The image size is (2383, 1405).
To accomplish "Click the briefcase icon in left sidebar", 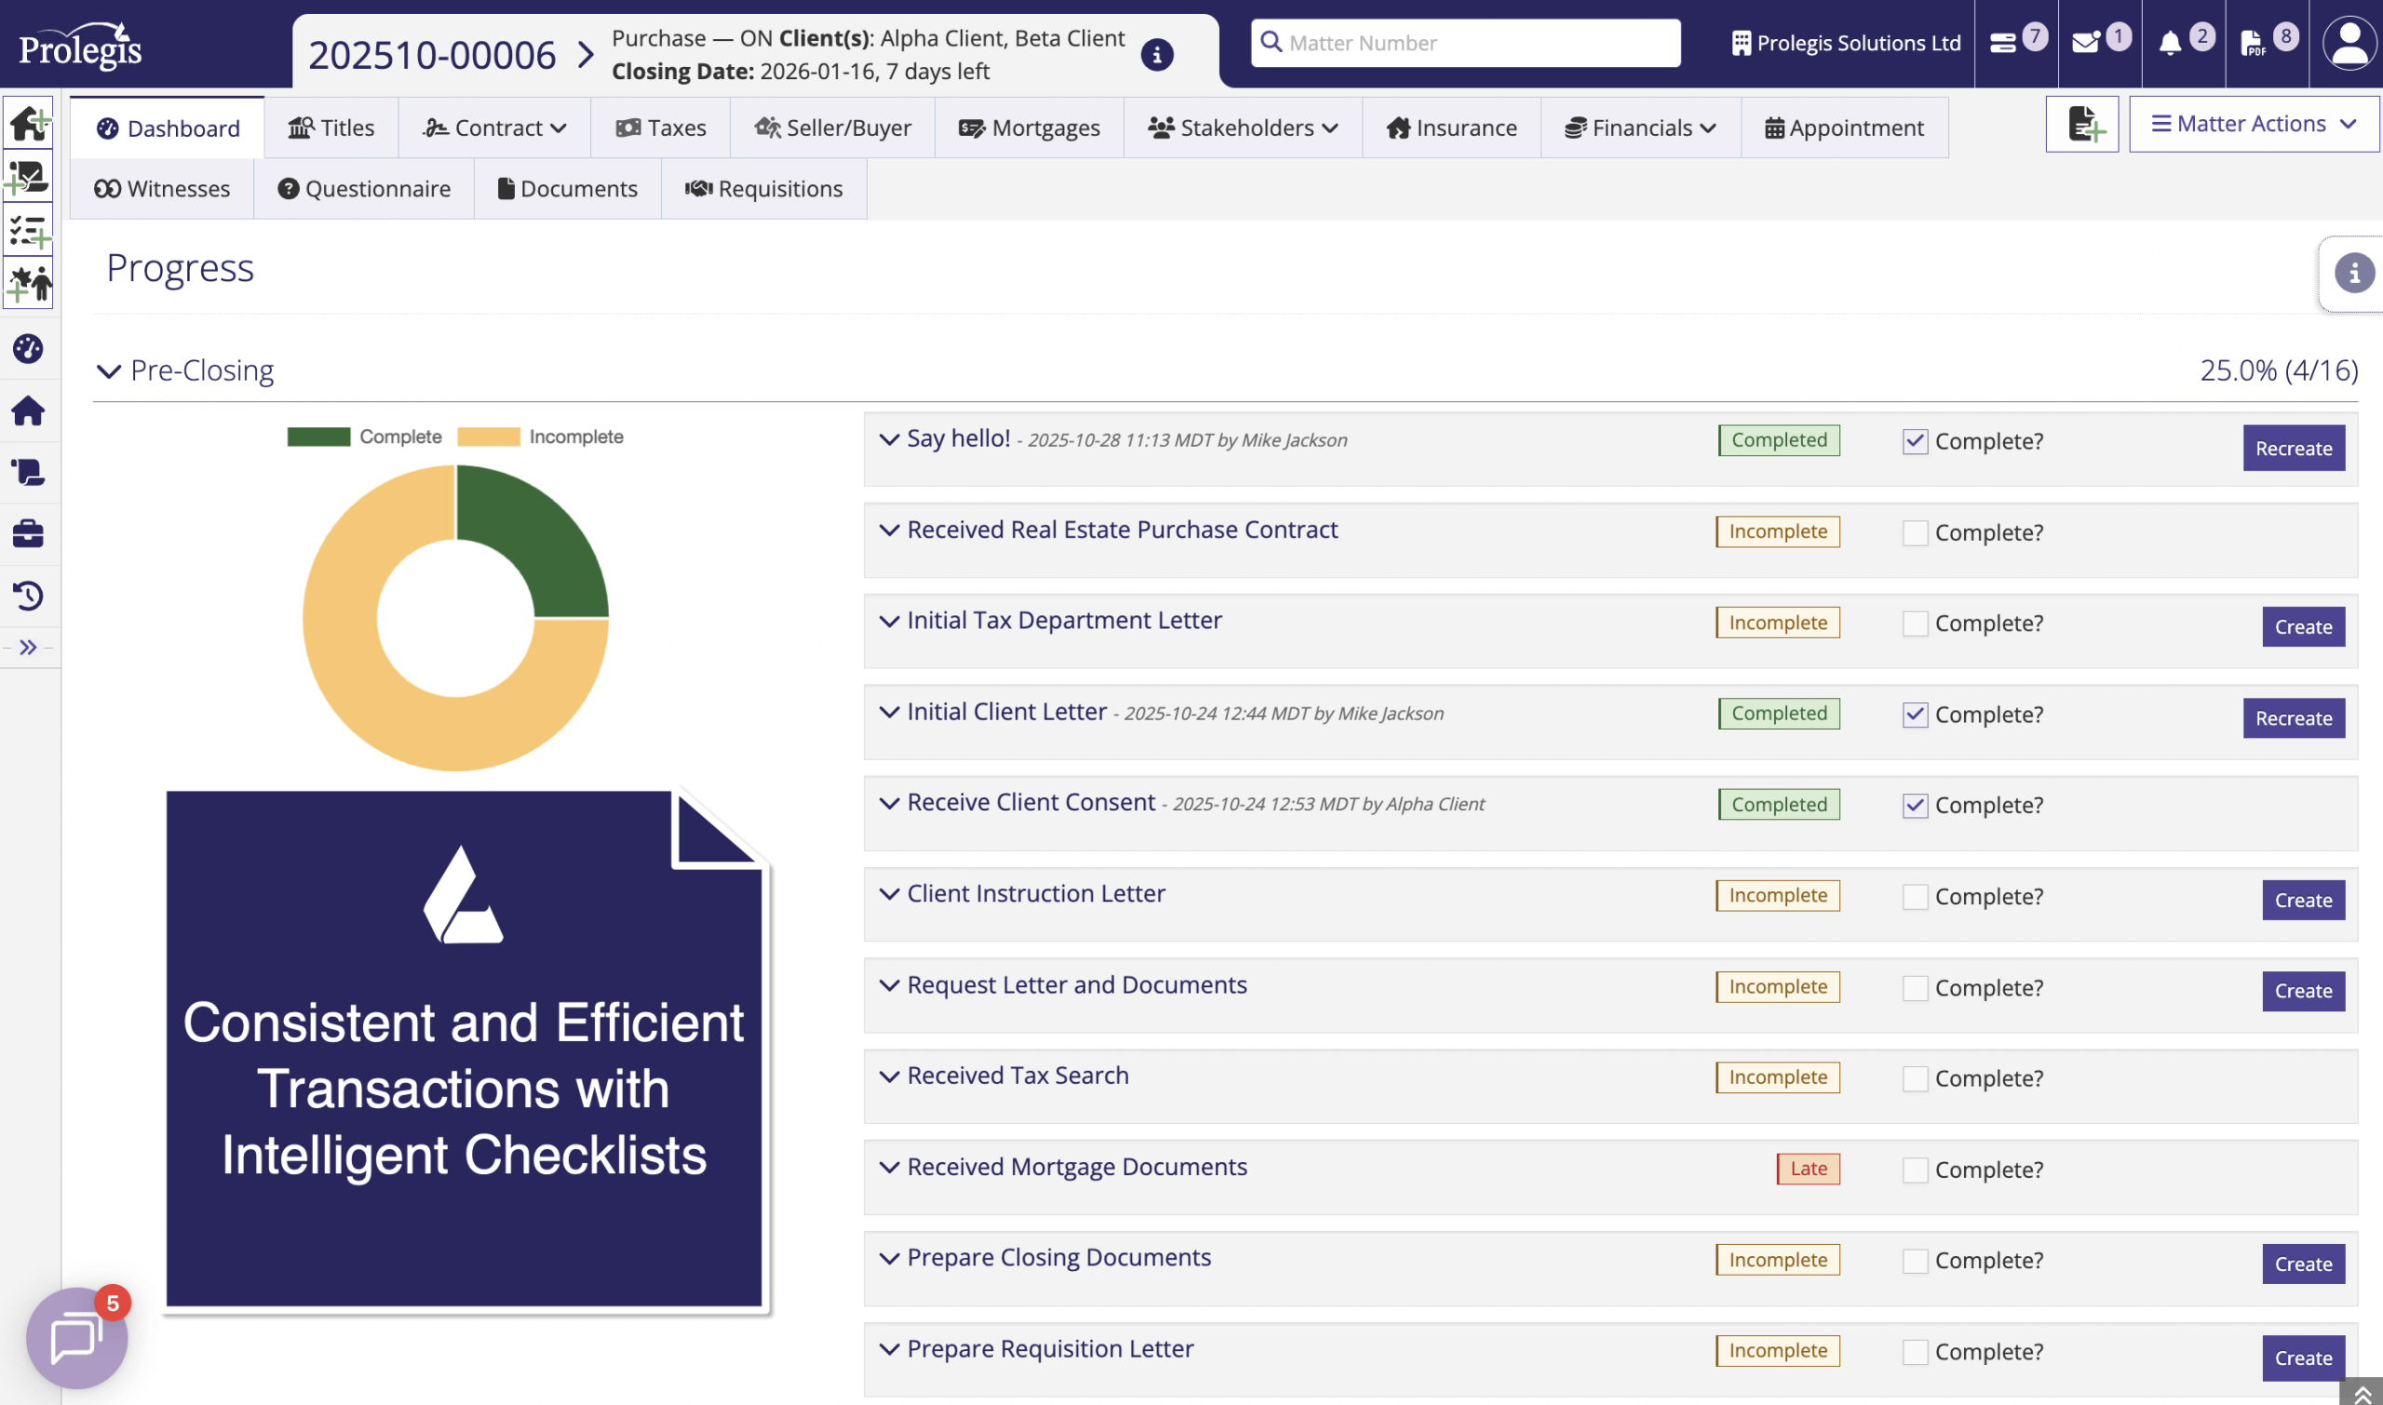I will pyautogui.click(x=29, y=534).
